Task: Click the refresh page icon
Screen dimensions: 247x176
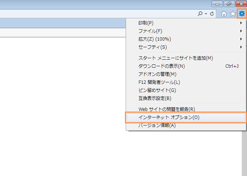Action: 212,14
